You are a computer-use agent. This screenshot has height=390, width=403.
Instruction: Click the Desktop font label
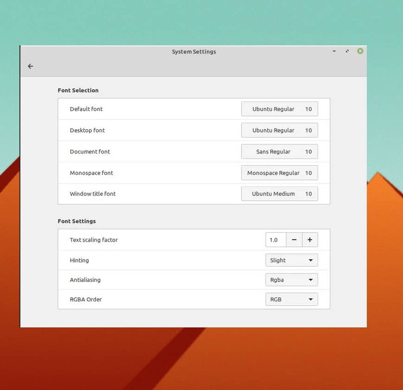click(x=87, y=130)
